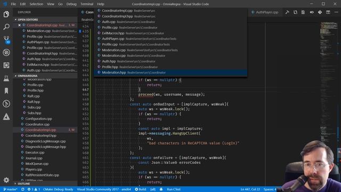Open the Extensions view in the activity bar
Screen dimensions: 341x192
[6, 65]
